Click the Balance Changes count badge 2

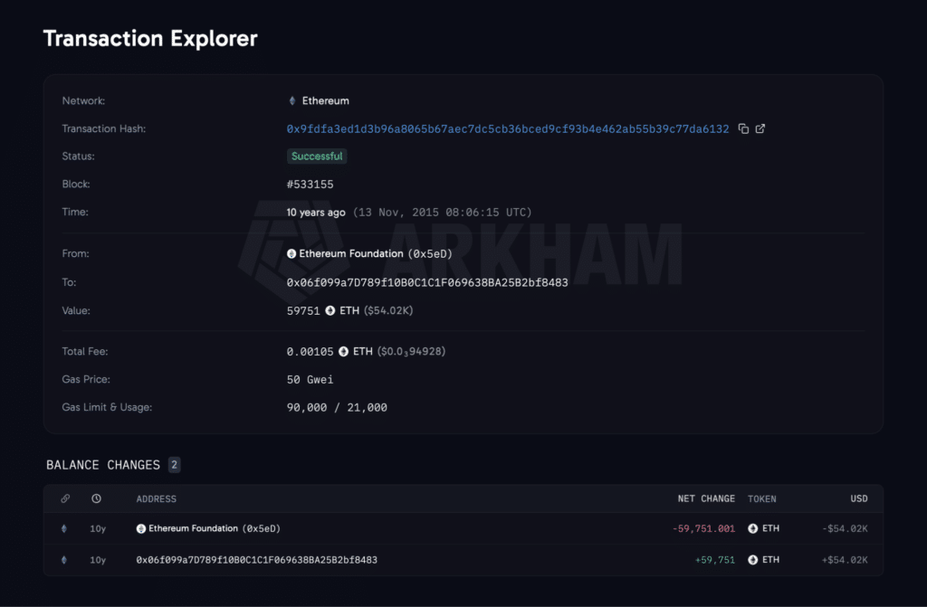174,465
